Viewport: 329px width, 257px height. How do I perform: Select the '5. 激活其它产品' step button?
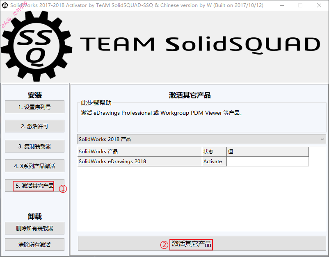pos(34,186)
